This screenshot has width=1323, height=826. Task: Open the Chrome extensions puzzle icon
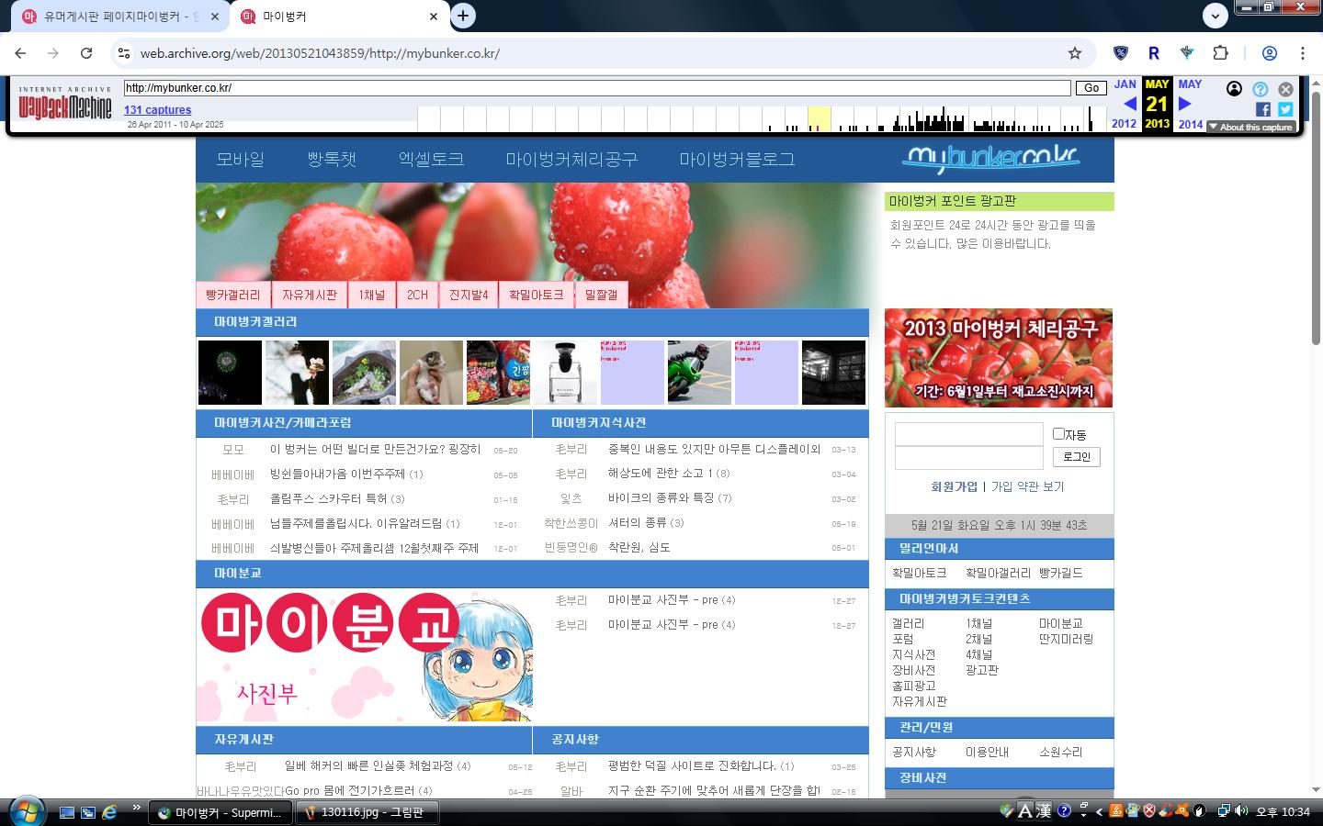[x=1220, y=53]
